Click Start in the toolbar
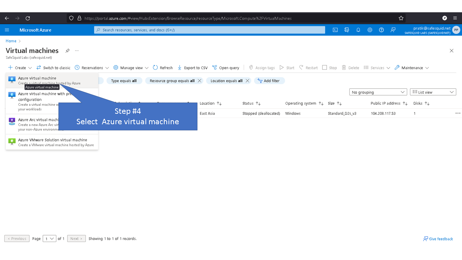The height and width of the screenshot is (260, 462). (x=287, y=68)
